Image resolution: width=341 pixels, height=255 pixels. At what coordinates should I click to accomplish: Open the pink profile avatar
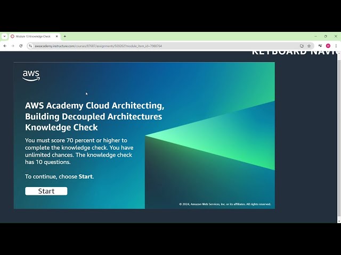click(x=328, y=46)
